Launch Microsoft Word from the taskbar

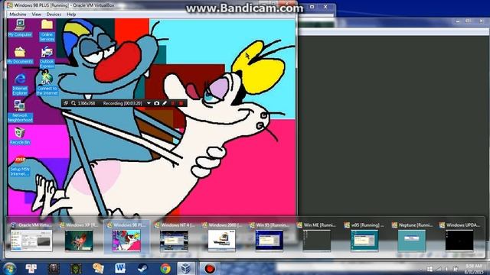[120, 268]
